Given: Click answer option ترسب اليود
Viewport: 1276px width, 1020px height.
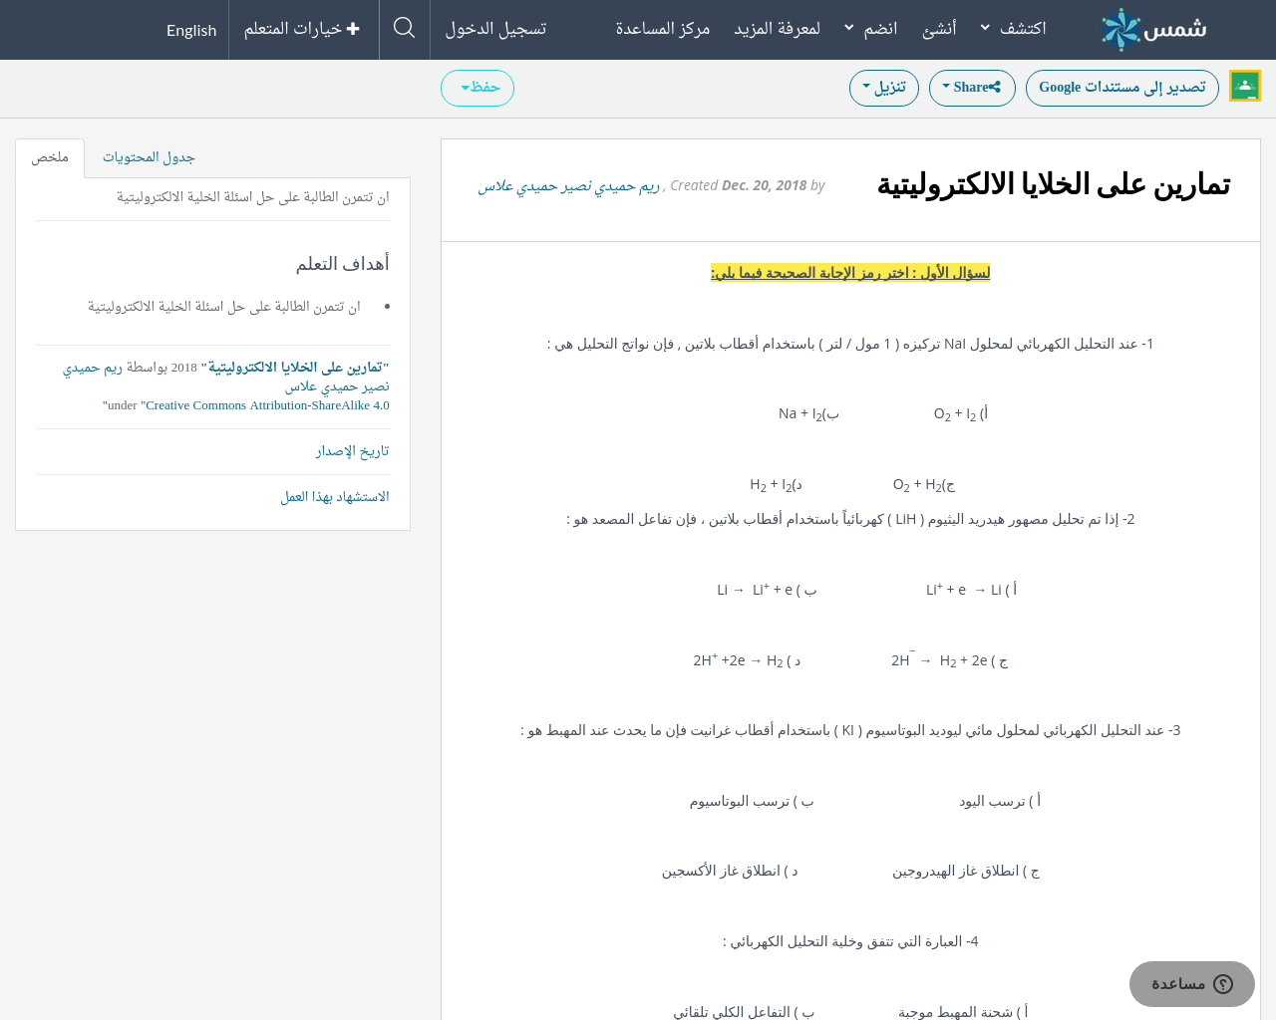Looking at the screenshot, I should click(x=1000, y=801).
